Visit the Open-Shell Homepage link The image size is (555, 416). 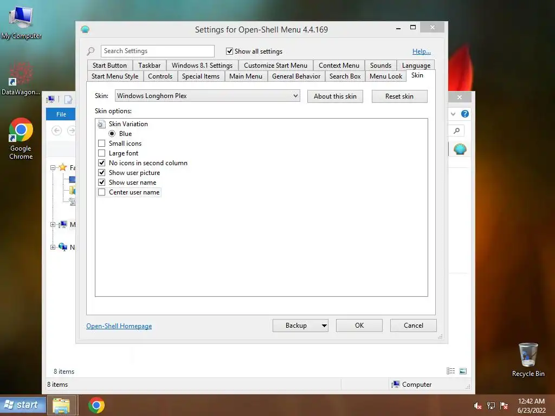119,326
